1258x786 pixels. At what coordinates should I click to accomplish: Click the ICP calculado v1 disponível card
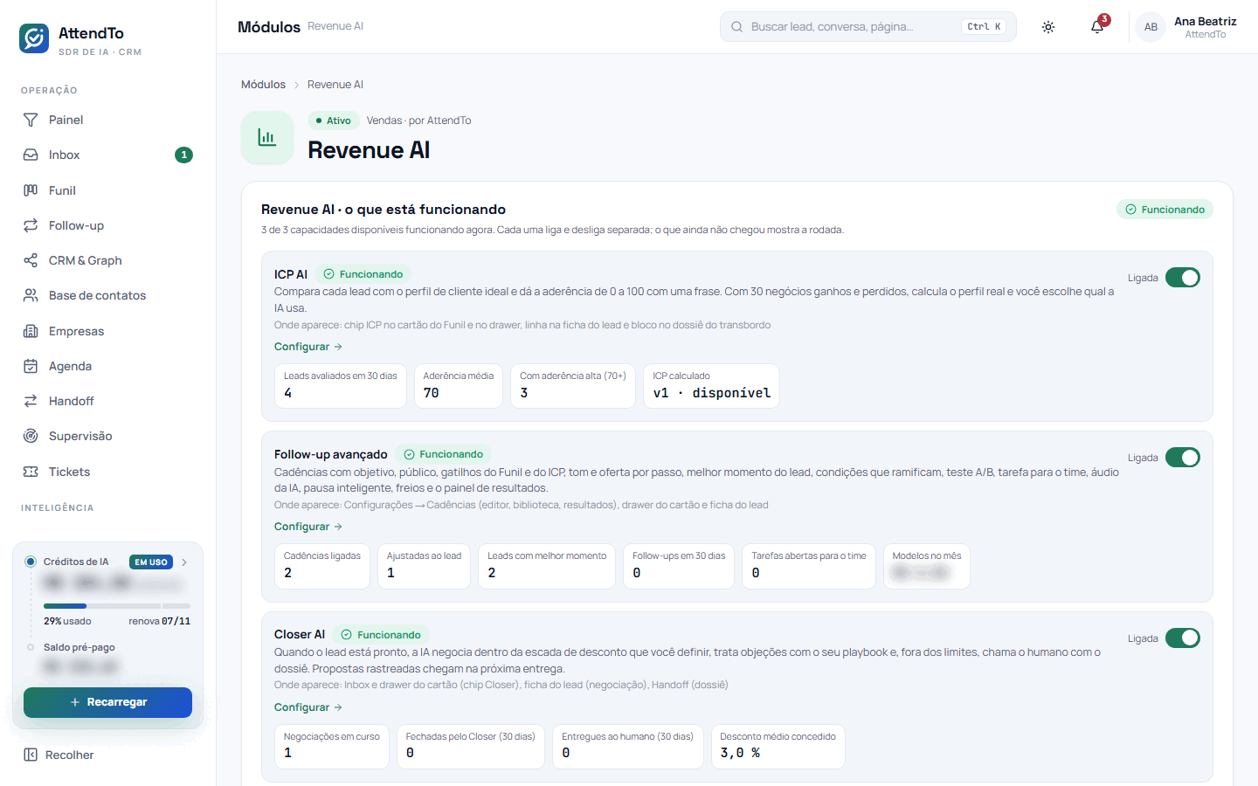coord(711,386)
